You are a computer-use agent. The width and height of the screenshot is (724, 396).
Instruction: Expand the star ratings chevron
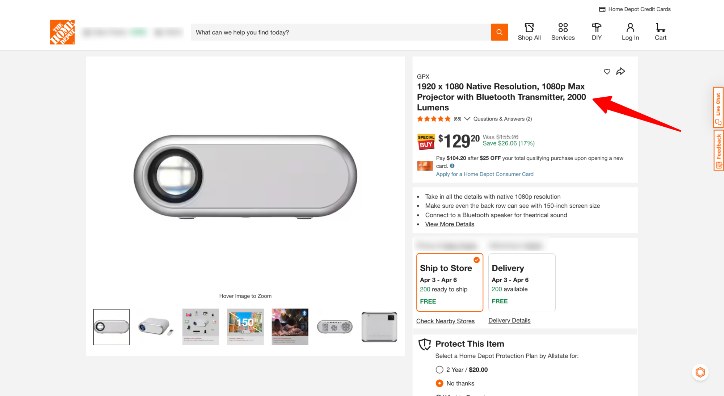(467, 119)
